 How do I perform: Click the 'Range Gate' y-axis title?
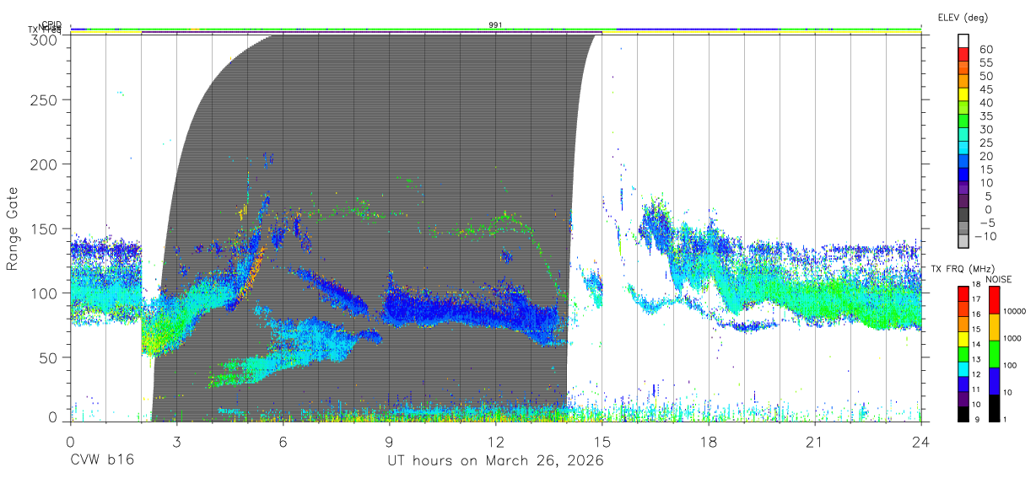pos(13,228)
